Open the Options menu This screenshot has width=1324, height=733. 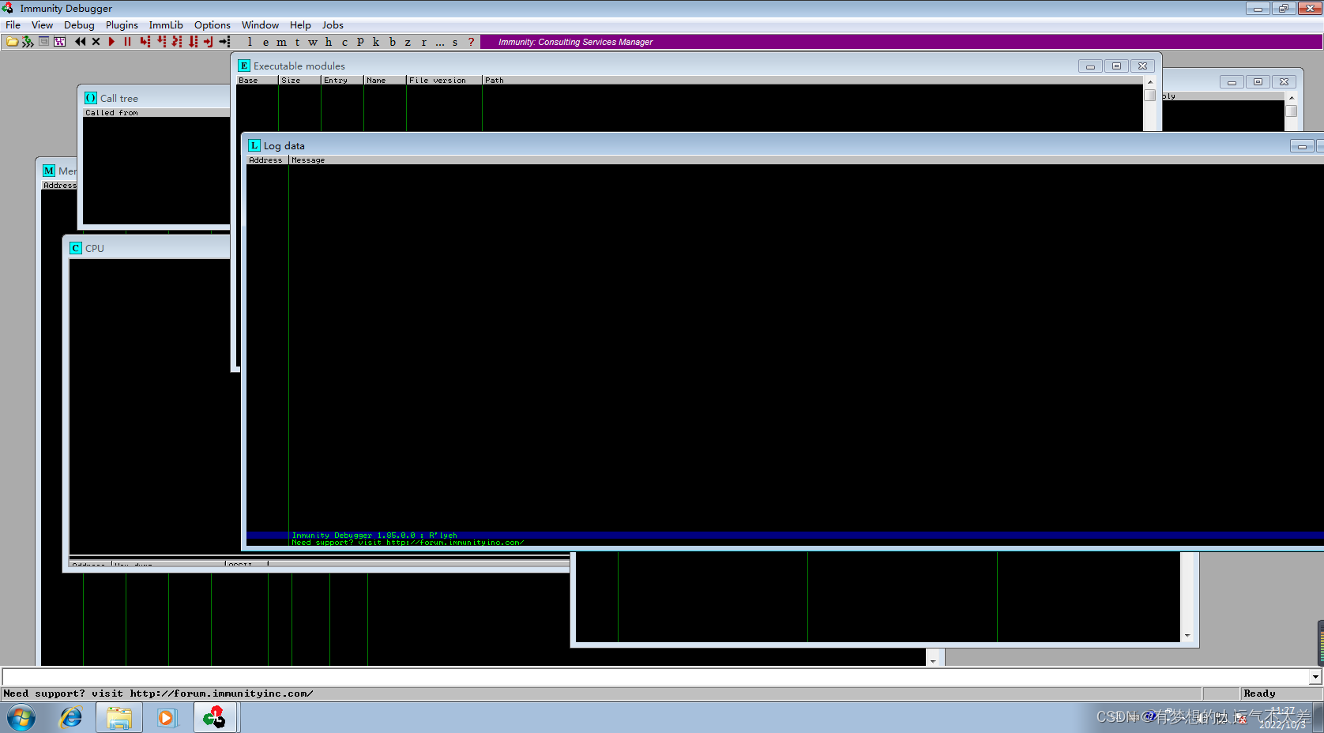[213, 25]
